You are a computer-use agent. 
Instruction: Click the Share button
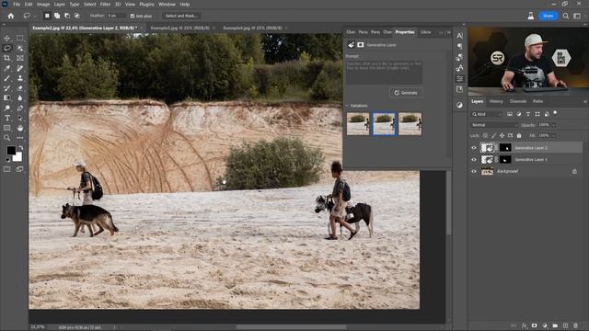(549, 16)
